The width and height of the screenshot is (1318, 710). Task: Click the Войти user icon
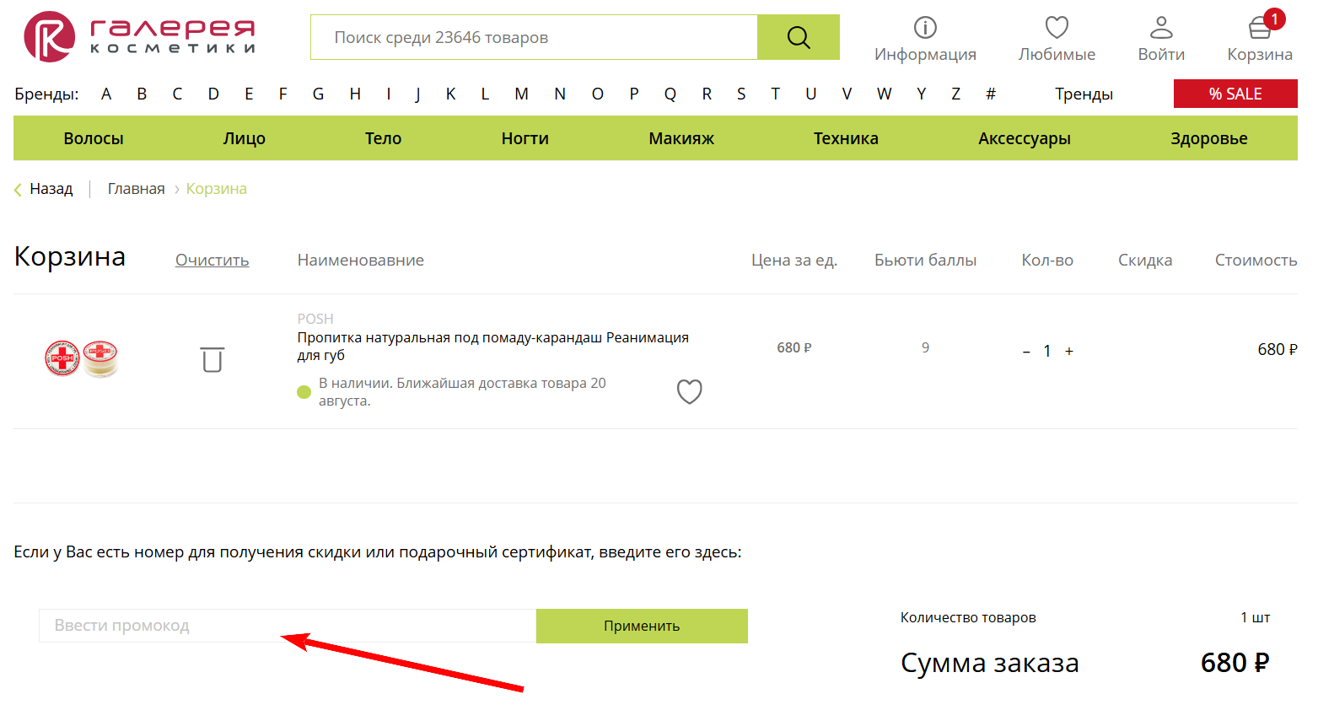(1161, 29)
